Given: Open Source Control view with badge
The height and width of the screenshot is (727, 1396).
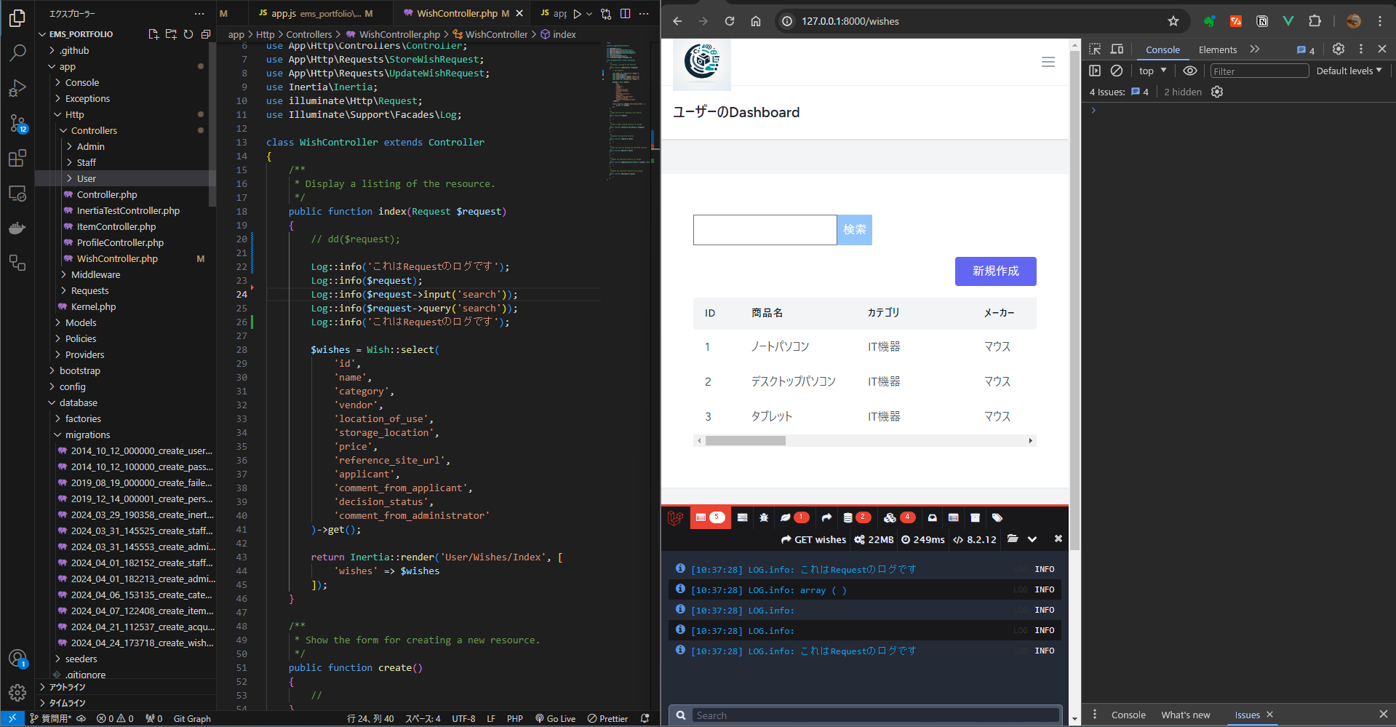Looking at the screenshot, I should pos(17,123).
